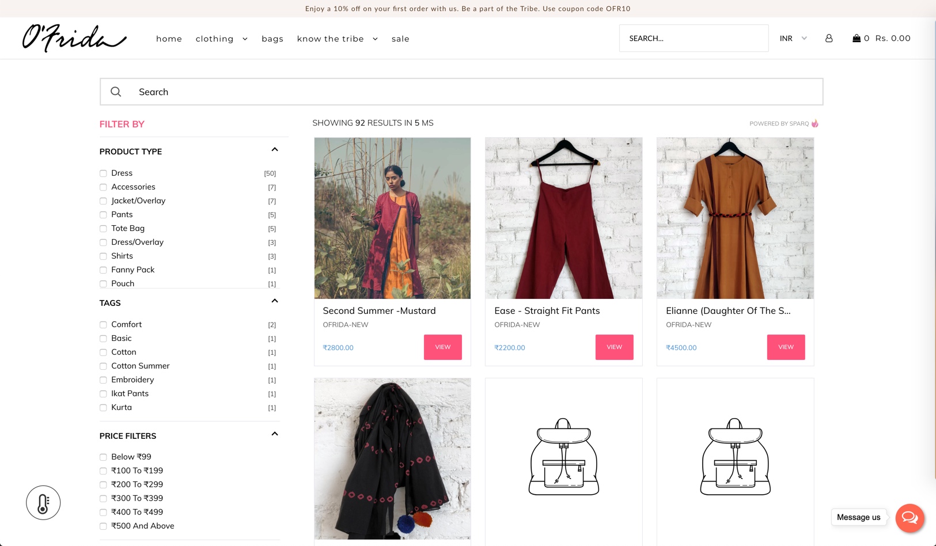Go to the home menu item
The image size is (936, 546).
[169, 39]
